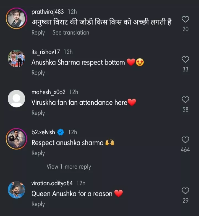Open the b2.xelvish username link

[43, 132]
